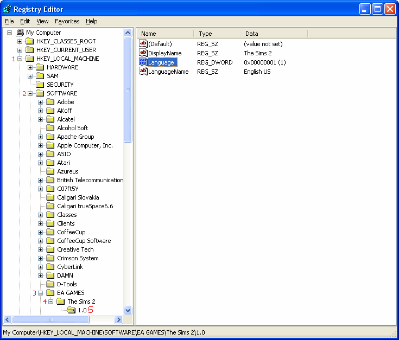Click the D-Tools folder icon
The height and width of the screenshot is (340, 399).
point(50,284)
